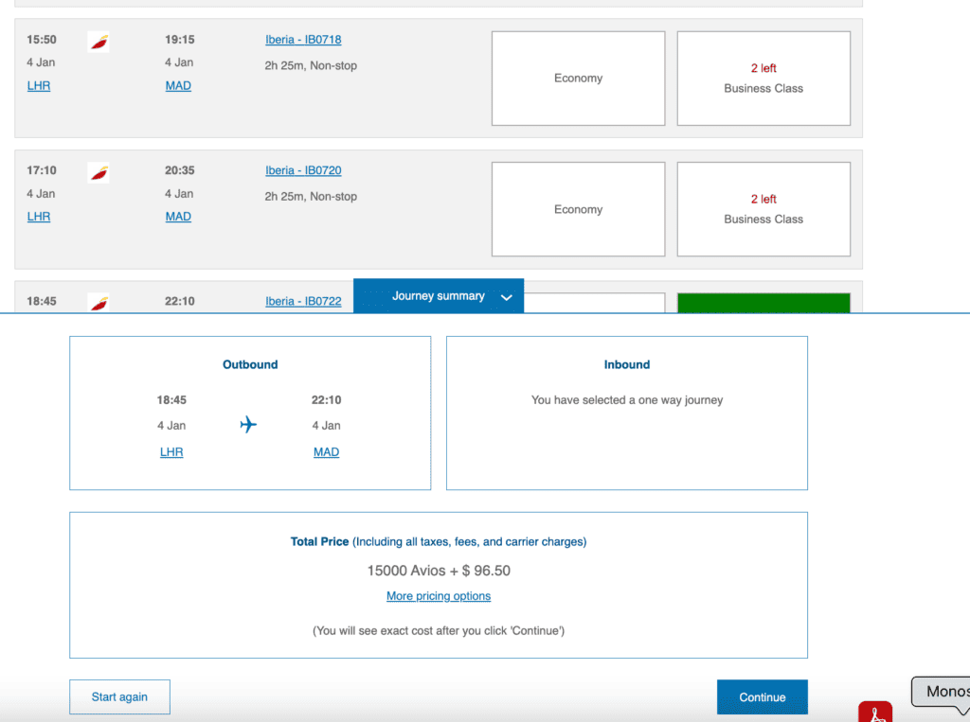970x722 pixels.
Task: Select Business Class with 2 left on IB0720
Action: tap(763, 209)
